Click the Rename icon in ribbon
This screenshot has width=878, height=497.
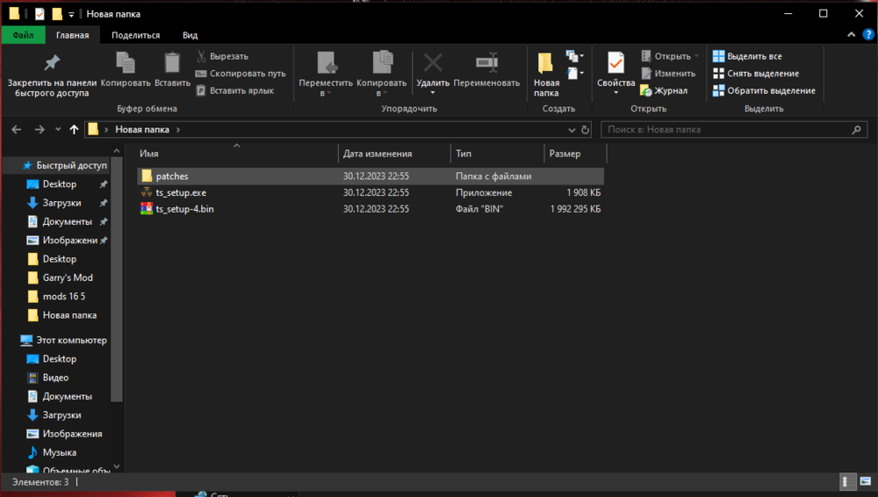pos(486,63)
